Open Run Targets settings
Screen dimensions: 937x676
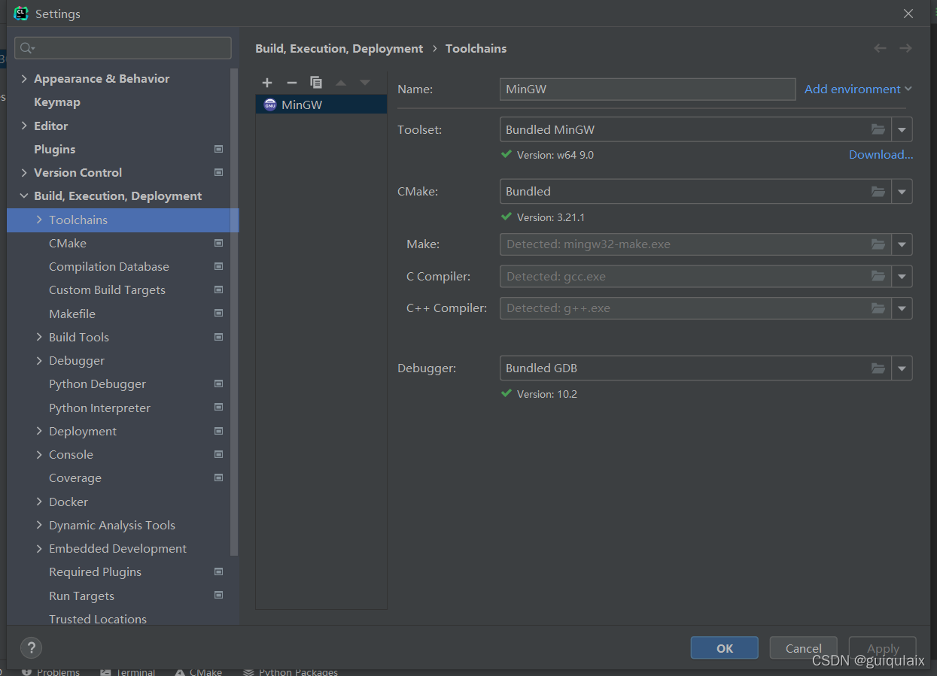[82, 596]
